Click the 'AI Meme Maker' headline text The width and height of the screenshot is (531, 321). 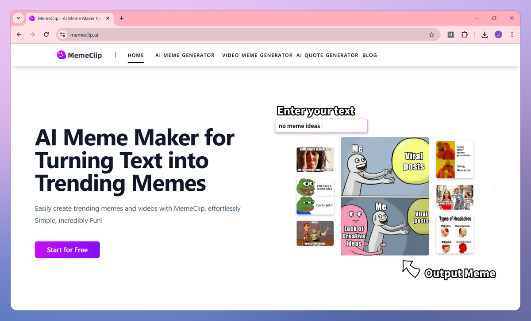click(135, 160)
